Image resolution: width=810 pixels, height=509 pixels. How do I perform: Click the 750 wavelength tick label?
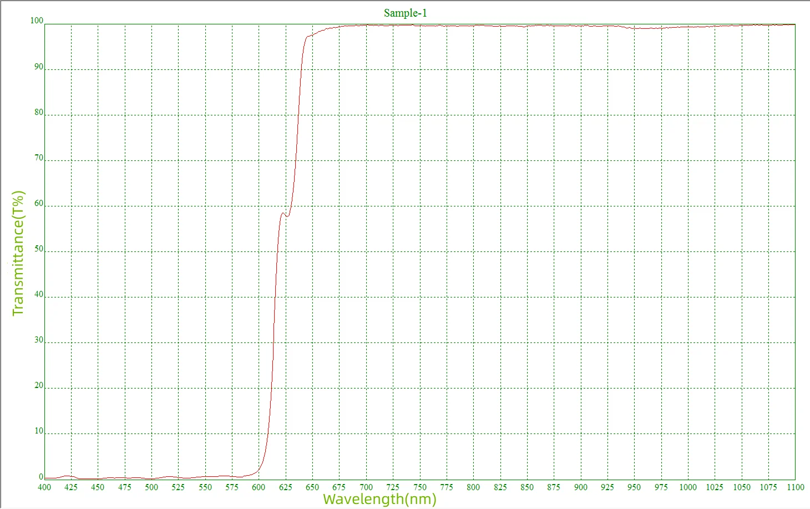click(x=420, y=487)
